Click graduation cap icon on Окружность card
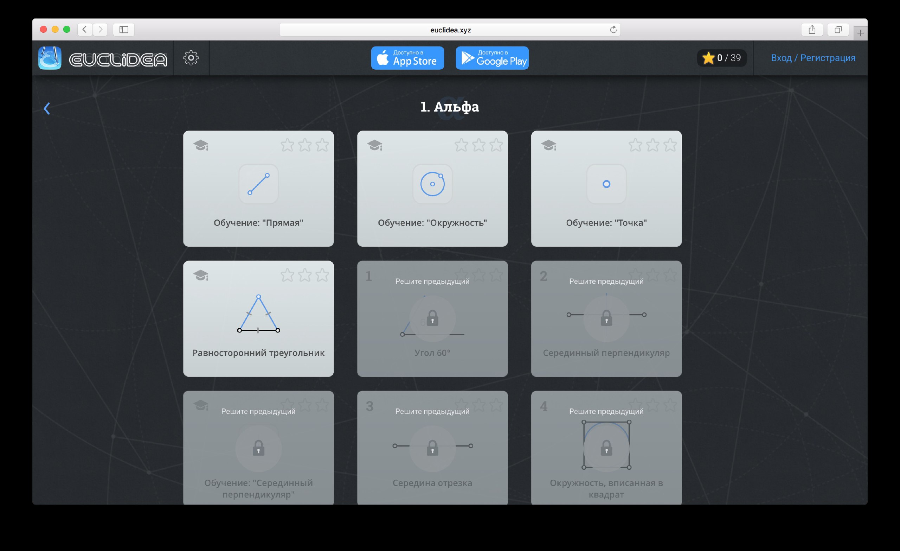This screenshot has width=900, height=551. [374, 145]
